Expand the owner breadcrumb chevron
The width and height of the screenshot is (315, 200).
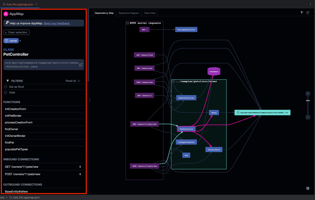[x=20, y=41]
